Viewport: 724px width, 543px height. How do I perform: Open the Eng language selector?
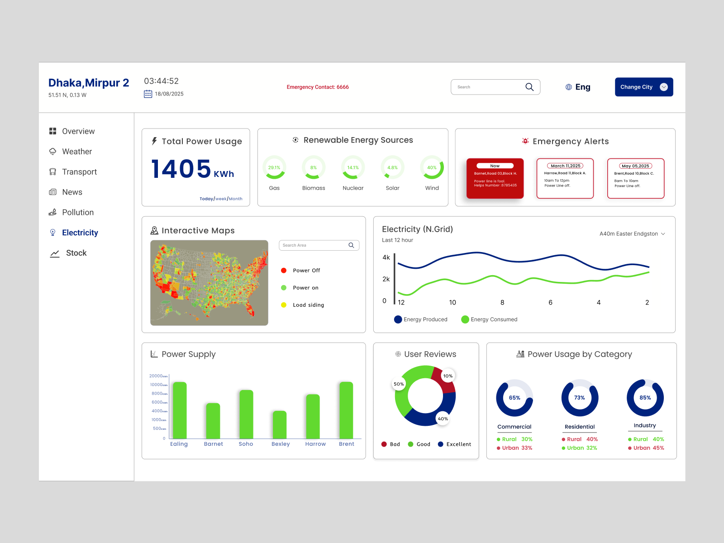pos(578,87)
